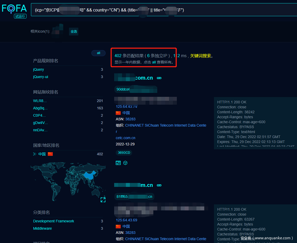Select WLR8 website fingerprint filter
297x243 pixels.
[x=40, y=101]
